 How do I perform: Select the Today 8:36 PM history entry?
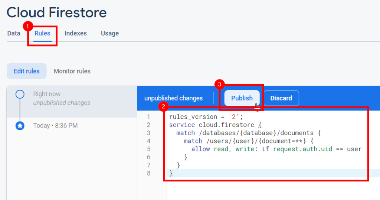pyautogui.click(x=55, y=126)
